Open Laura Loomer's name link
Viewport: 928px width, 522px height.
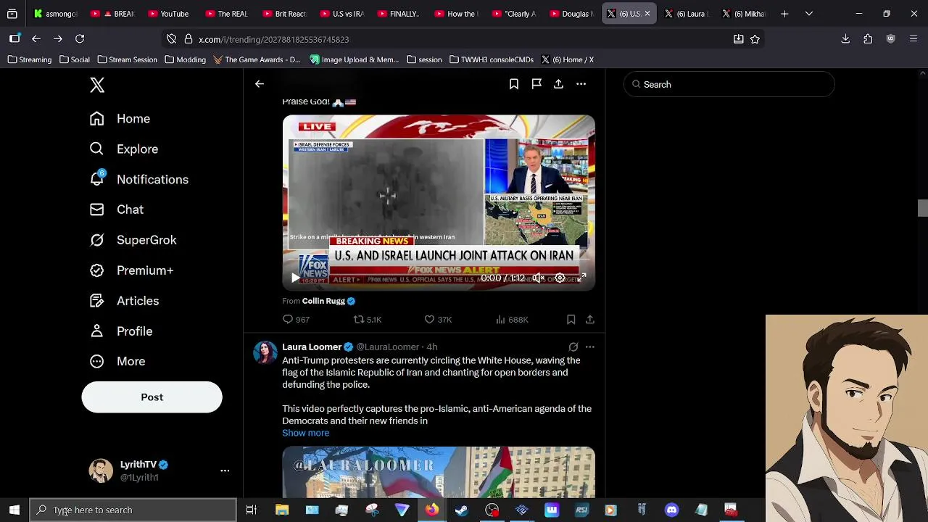pos(312,347)
